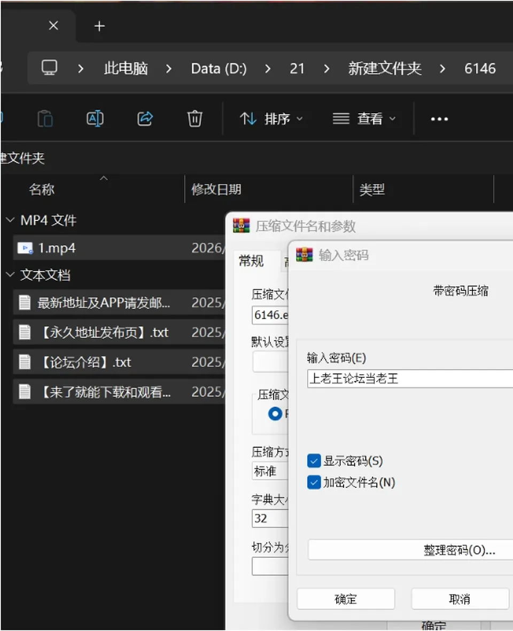Go to Data (D:) in the breadcrumb
Screen dimensions: 513x631
(x=219, y=68)
